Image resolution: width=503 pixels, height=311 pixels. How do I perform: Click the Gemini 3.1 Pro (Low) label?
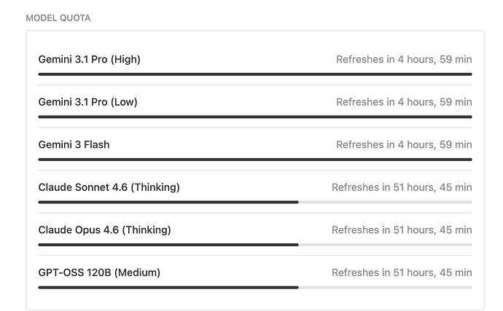coord(88,102)
